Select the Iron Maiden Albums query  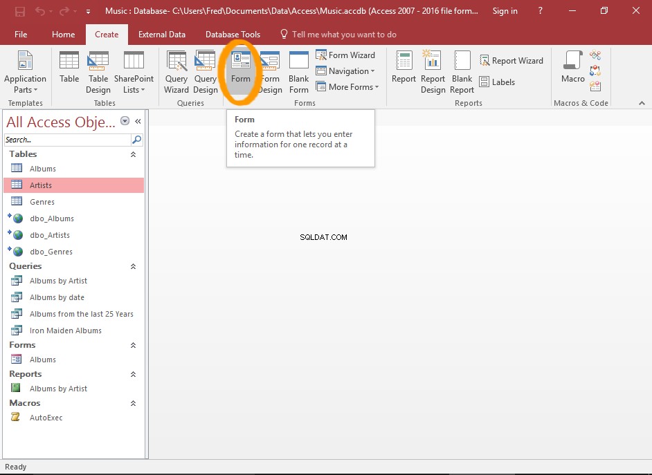(73, 330)
